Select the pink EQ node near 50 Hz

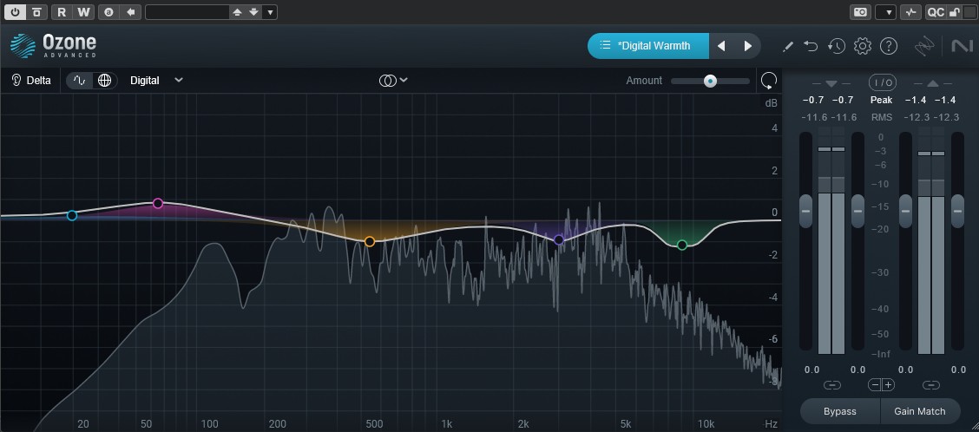click(x=158, y=203)
